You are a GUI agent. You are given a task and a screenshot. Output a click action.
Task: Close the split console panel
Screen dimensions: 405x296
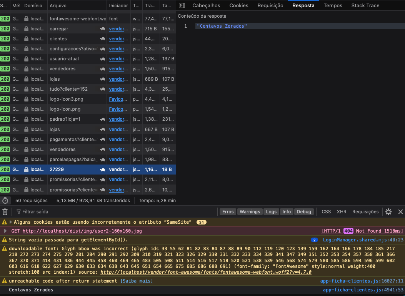click(400, 212)
